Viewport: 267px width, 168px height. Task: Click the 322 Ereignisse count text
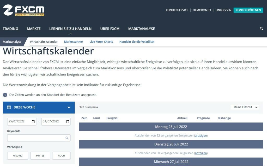89,107
